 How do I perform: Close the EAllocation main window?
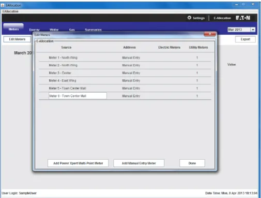click(253, 4)
